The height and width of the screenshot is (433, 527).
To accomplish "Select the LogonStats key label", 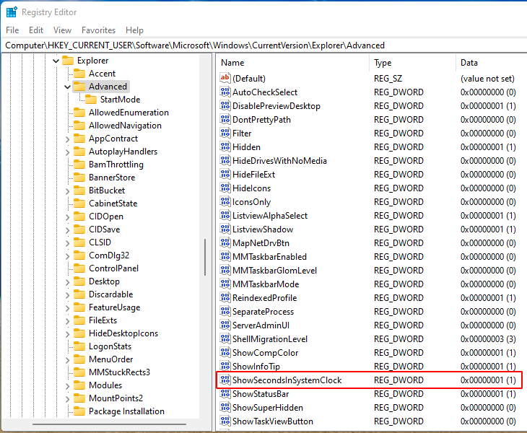I will click(x=110, y=346).
